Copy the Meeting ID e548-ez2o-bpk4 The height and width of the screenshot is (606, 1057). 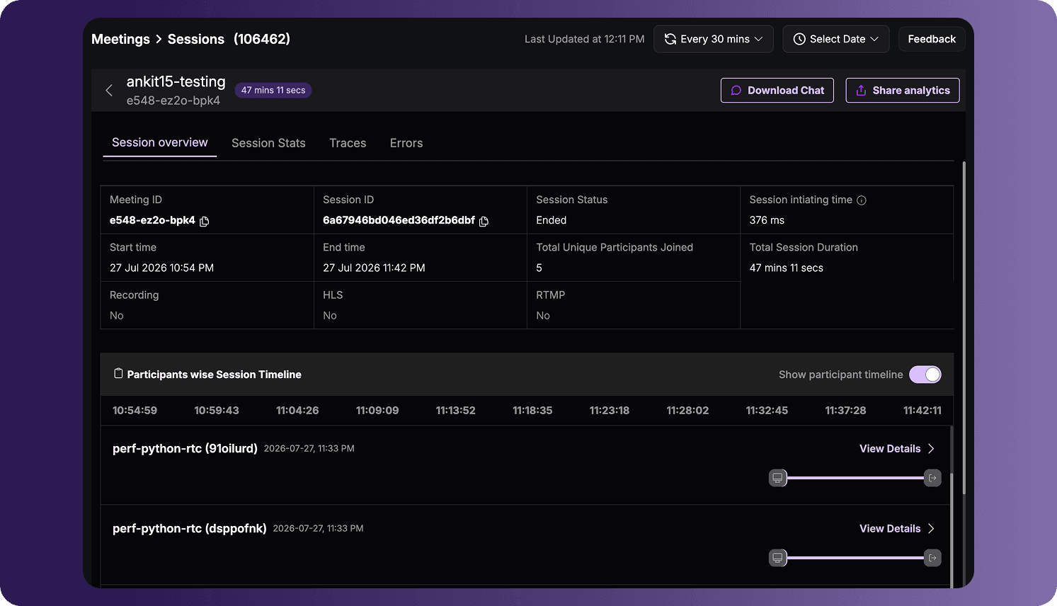(x=205, y=221)
